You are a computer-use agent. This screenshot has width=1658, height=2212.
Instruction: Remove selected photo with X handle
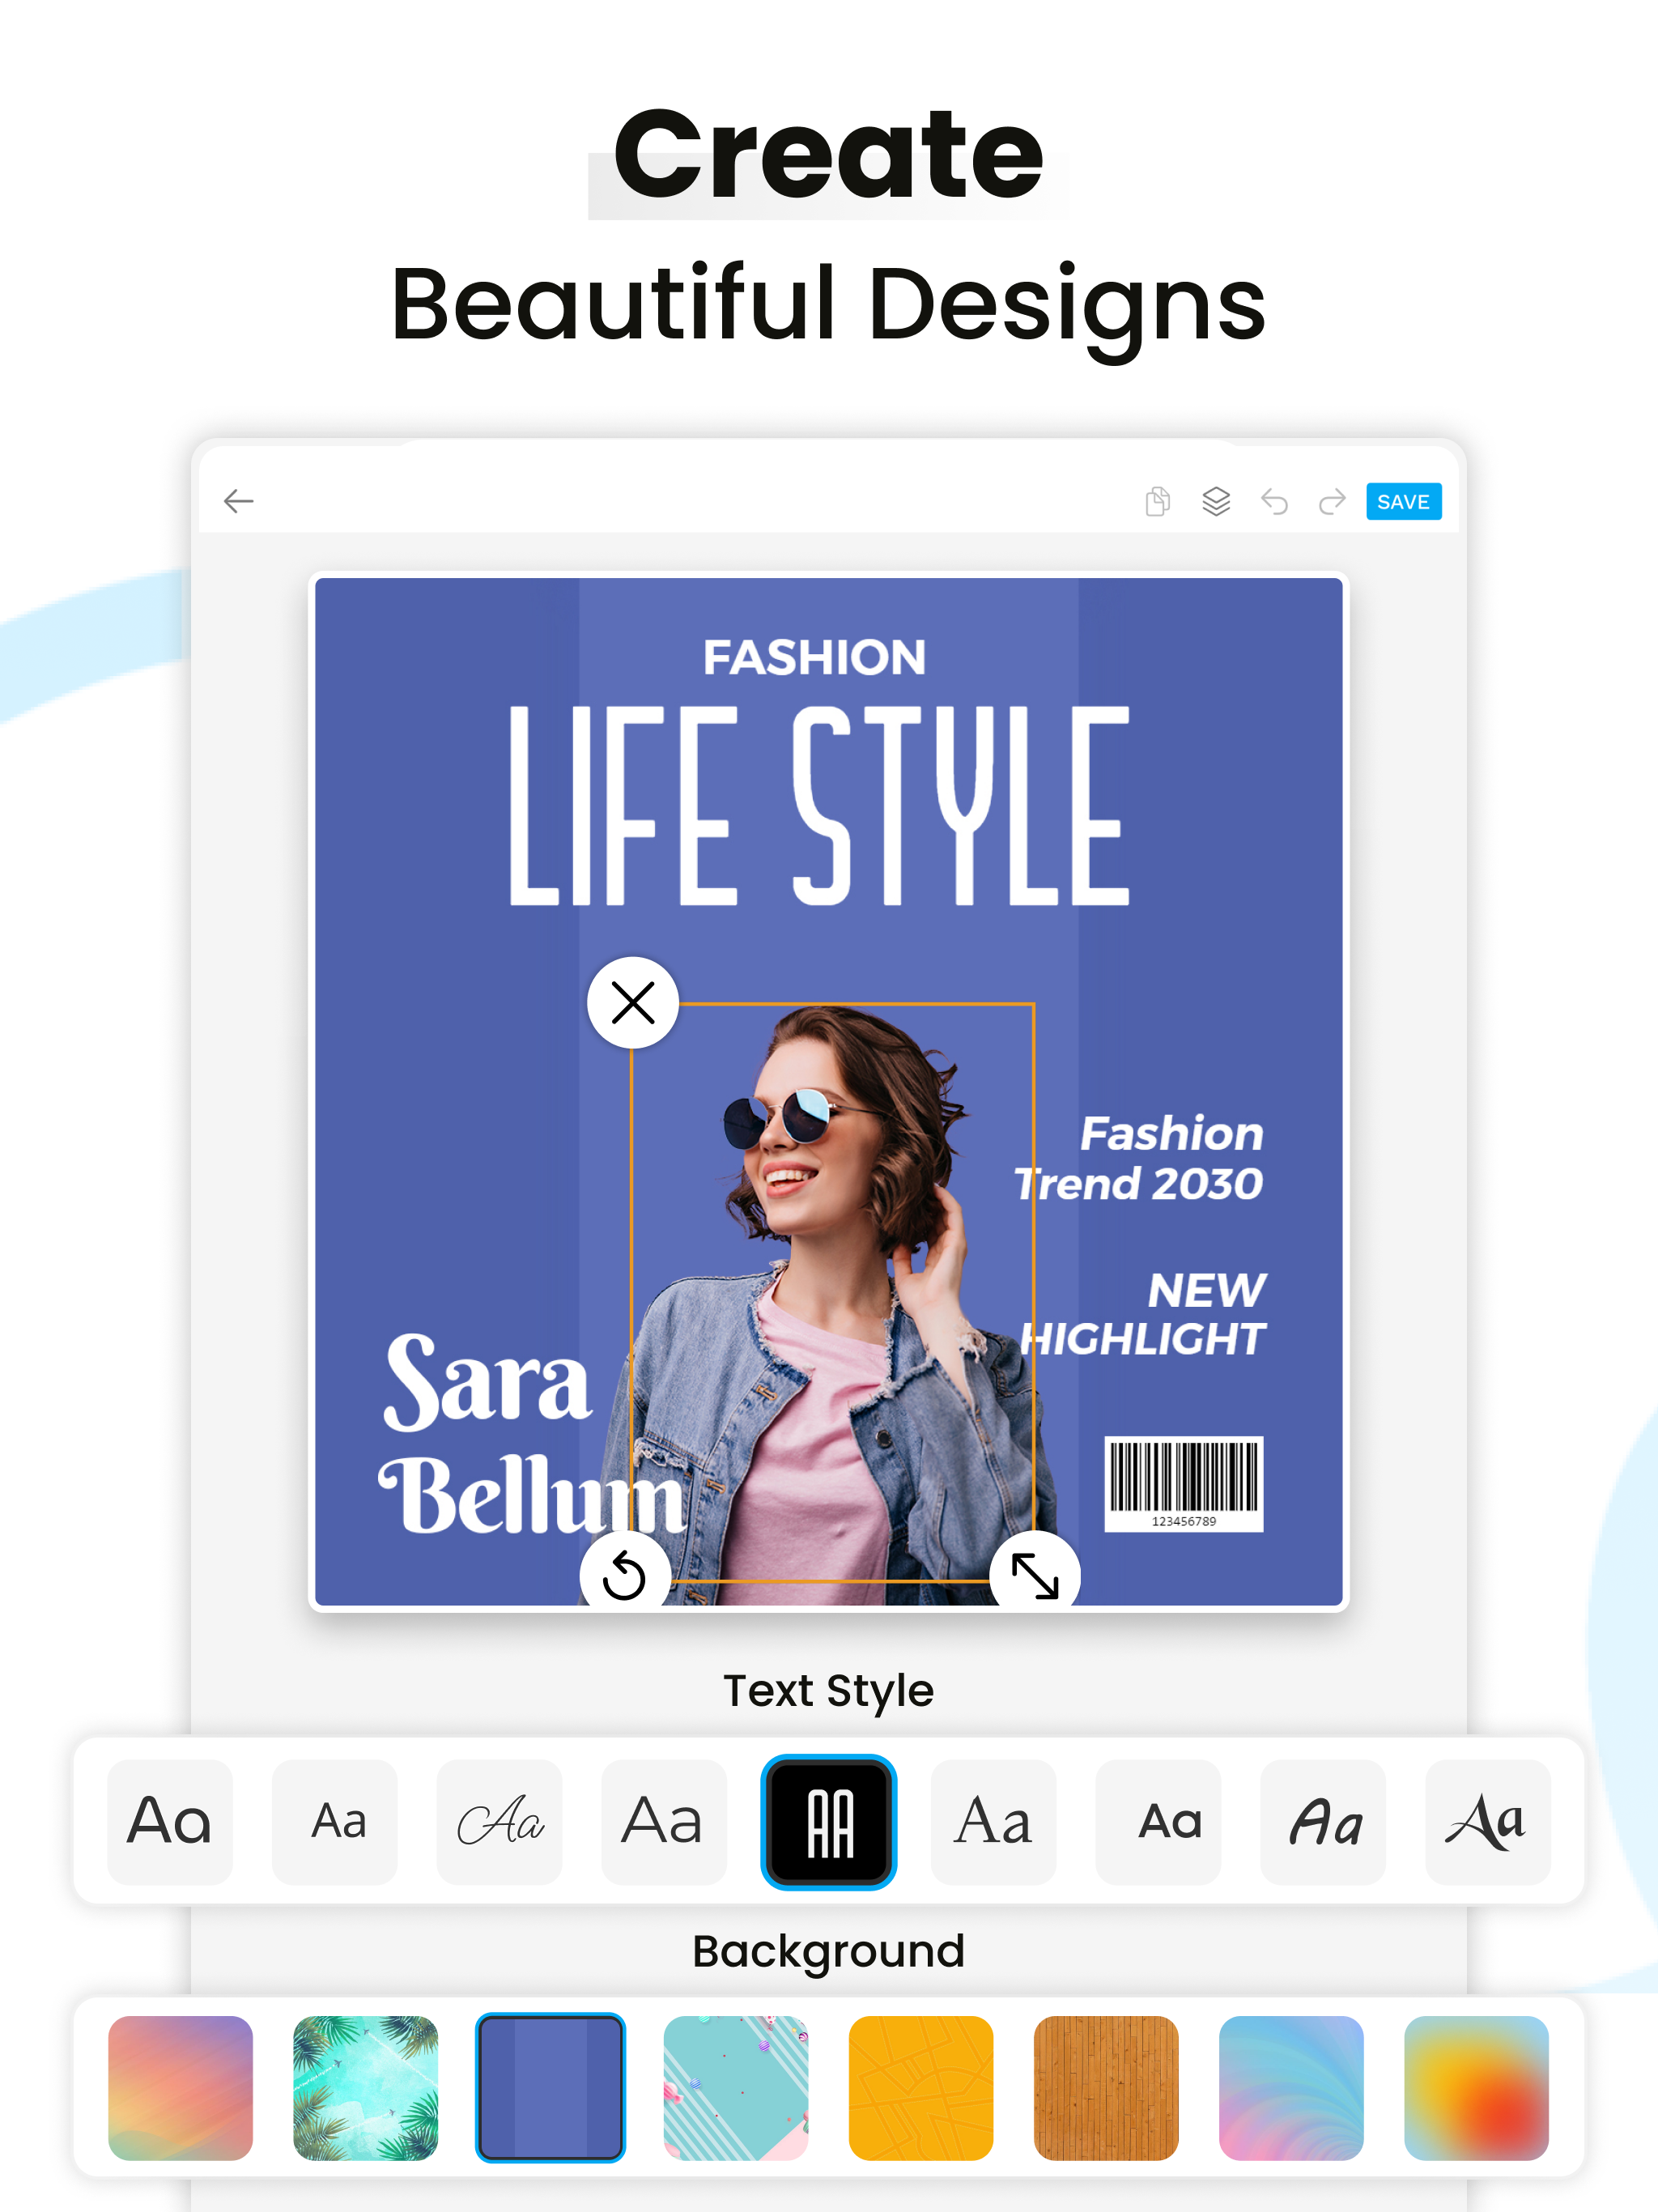click(x=632, y=1002)
